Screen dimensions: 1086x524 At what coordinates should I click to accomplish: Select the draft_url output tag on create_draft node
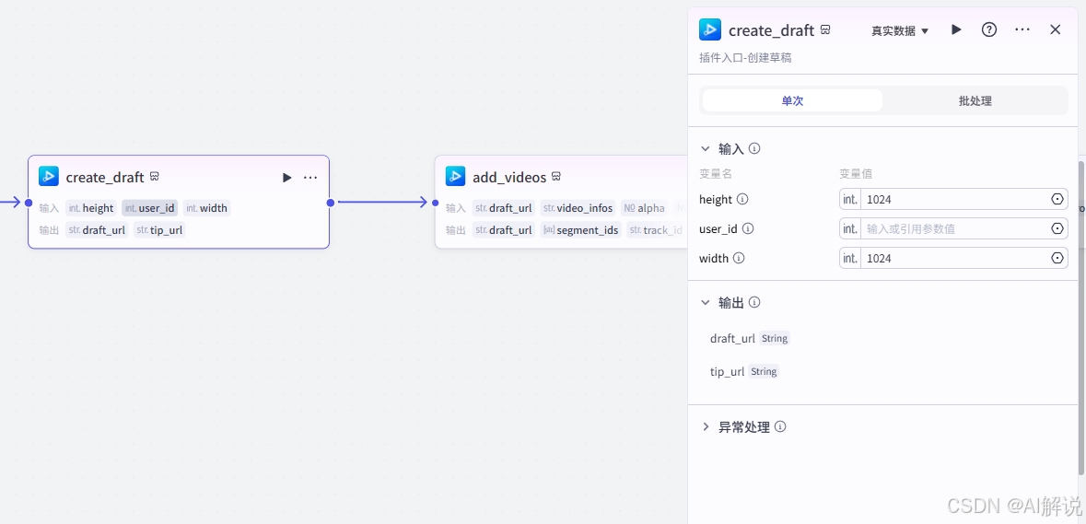(97, 230)
